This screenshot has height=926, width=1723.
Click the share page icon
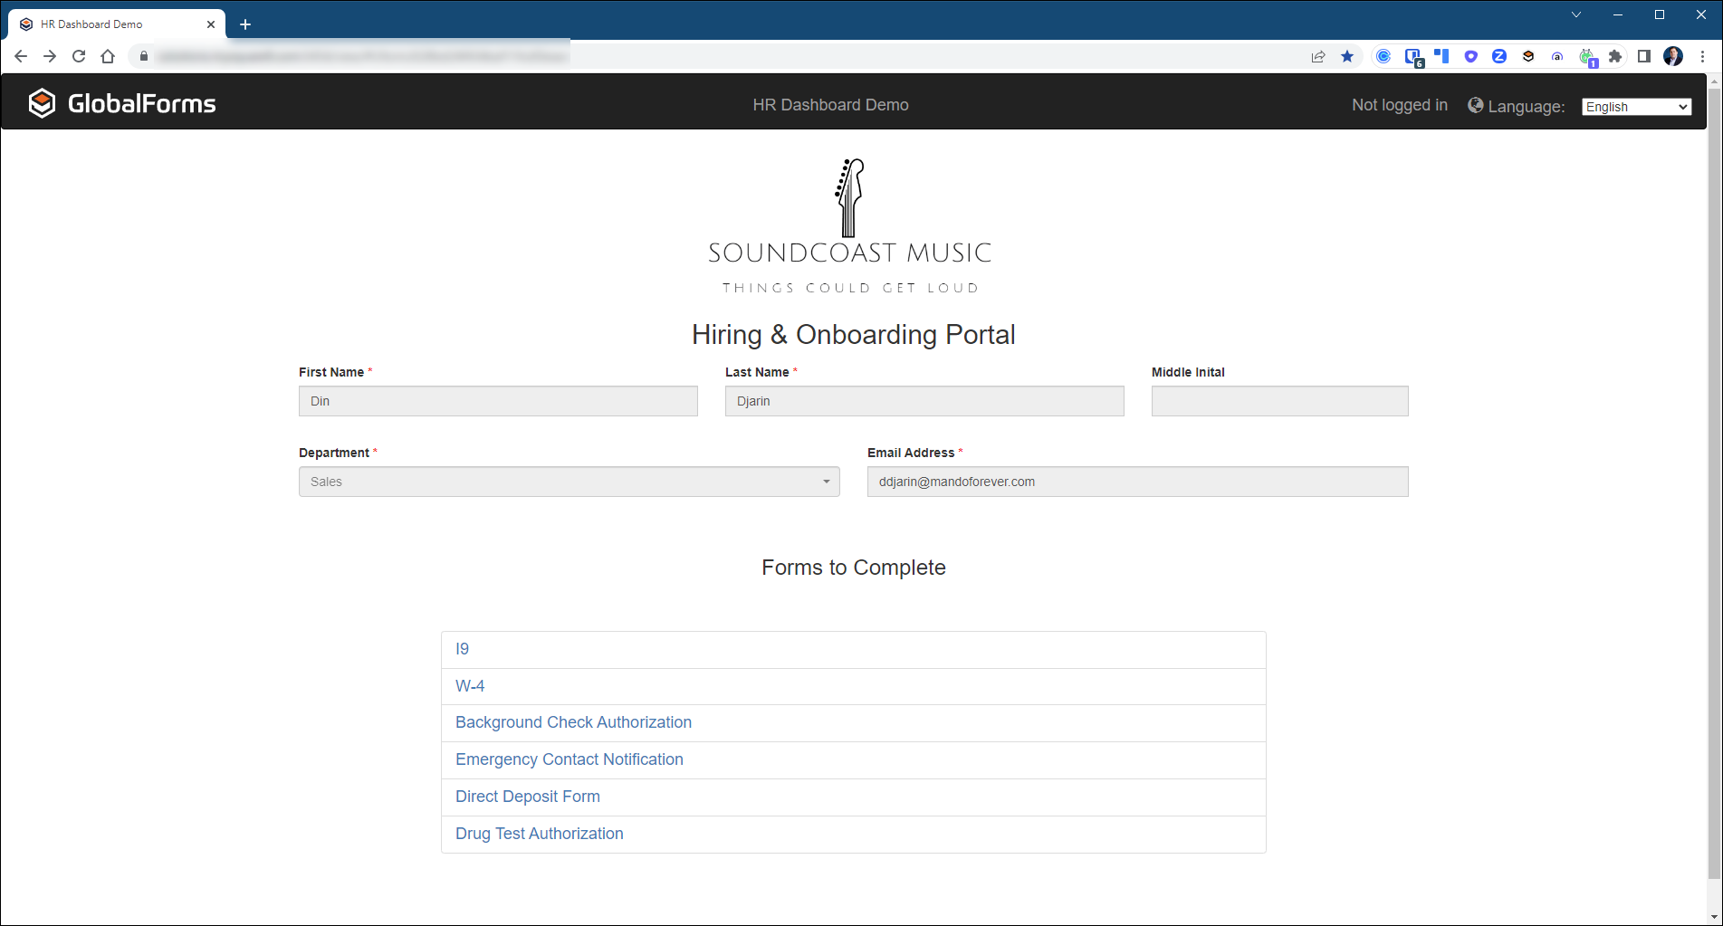pos(1318,56)
